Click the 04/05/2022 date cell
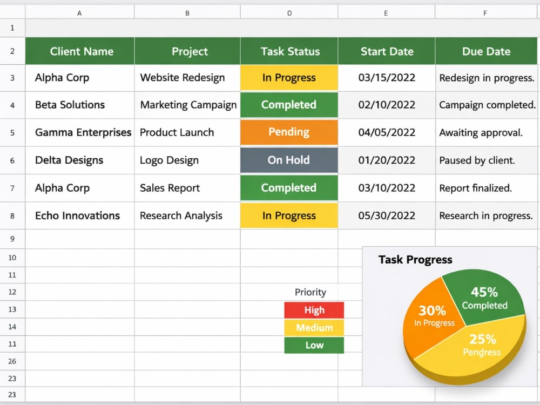Screen dimensions: 540x405 (x=387, y=133)
